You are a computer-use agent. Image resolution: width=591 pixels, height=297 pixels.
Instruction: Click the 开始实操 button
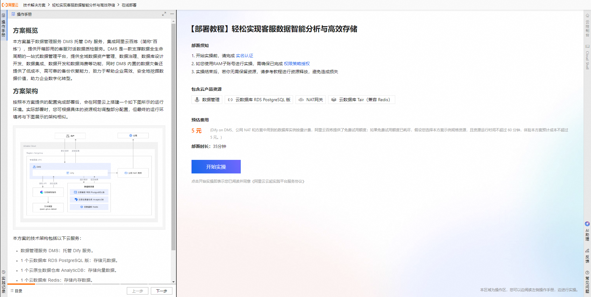tap(216, 166)
